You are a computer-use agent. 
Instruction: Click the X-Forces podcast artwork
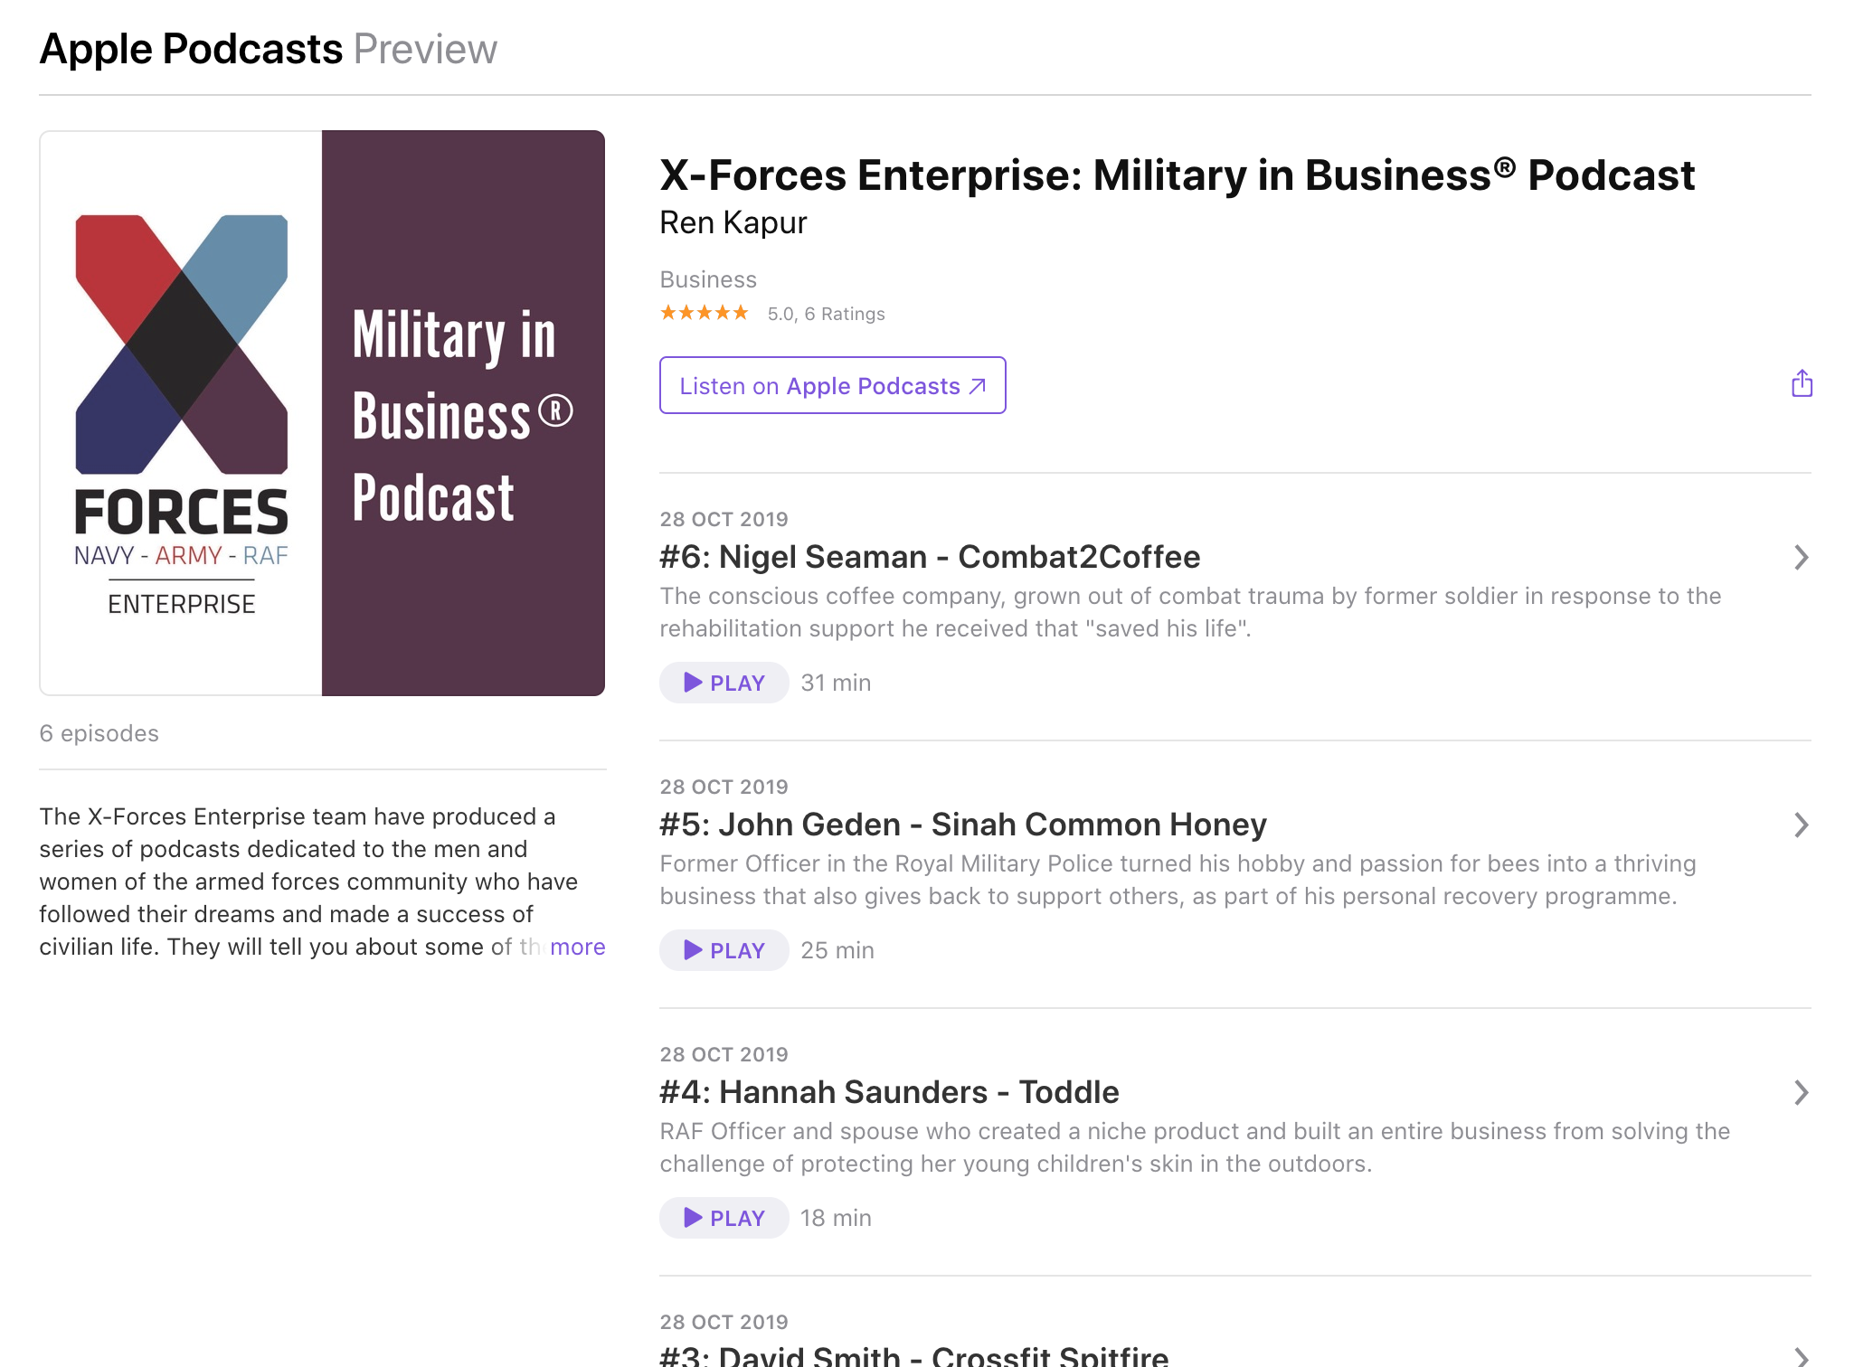[x=322, y=413]
